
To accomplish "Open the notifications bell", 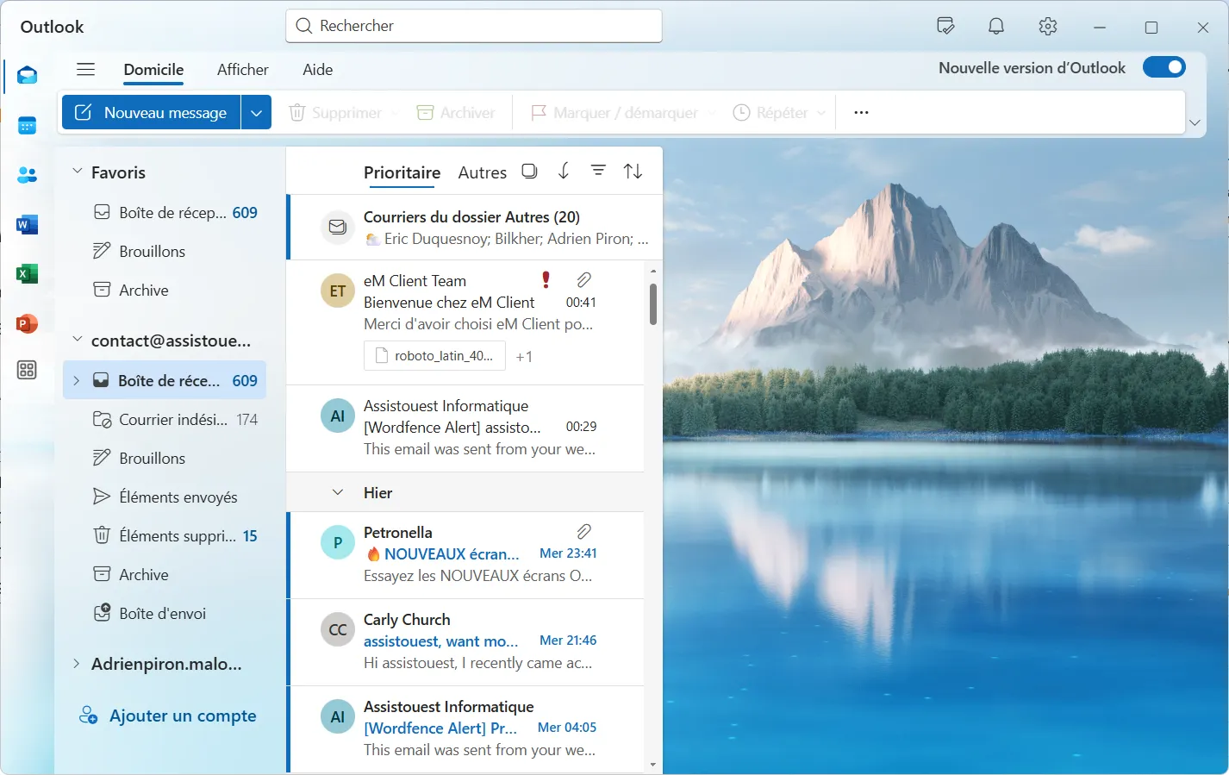I will click(996, 26).
